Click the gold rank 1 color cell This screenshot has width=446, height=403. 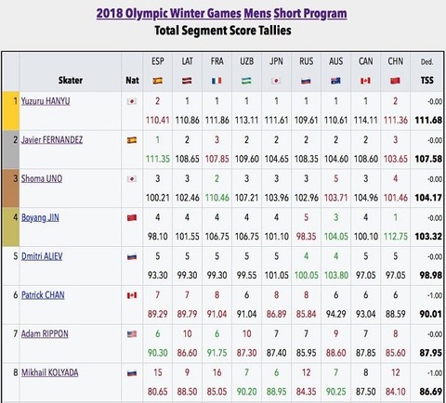[x=11, y=110]
